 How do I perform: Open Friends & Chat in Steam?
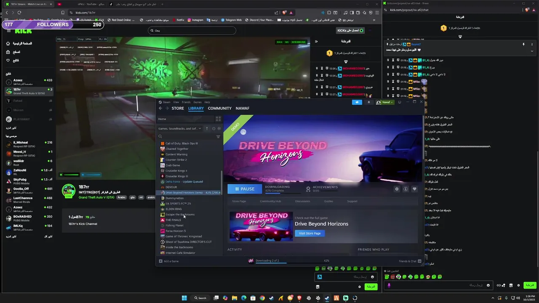pos(409,261)
